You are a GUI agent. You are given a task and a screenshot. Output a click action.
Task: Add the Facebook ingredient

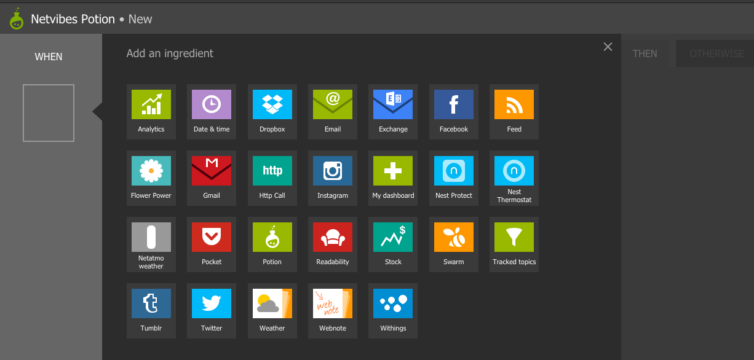[x=454, y=112]
